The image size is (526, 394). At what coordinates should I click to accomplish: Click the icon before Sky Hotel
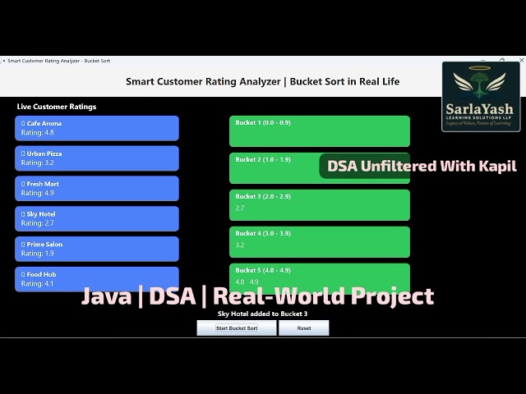[x=23, y=213]
